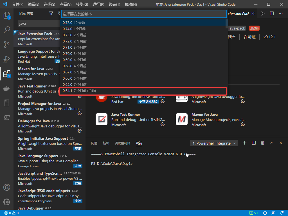The width and height of the screenshot is (288, 216).
Task: Open the 许可证 license link
Action: click(x=249, y=37)
